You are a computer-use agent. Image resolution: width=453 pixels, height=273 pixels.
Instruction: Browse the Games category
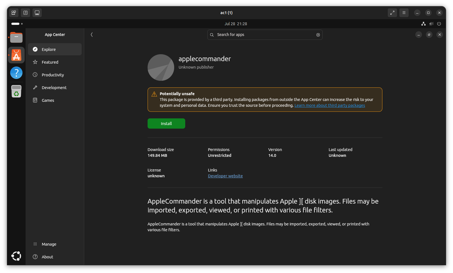55,100
